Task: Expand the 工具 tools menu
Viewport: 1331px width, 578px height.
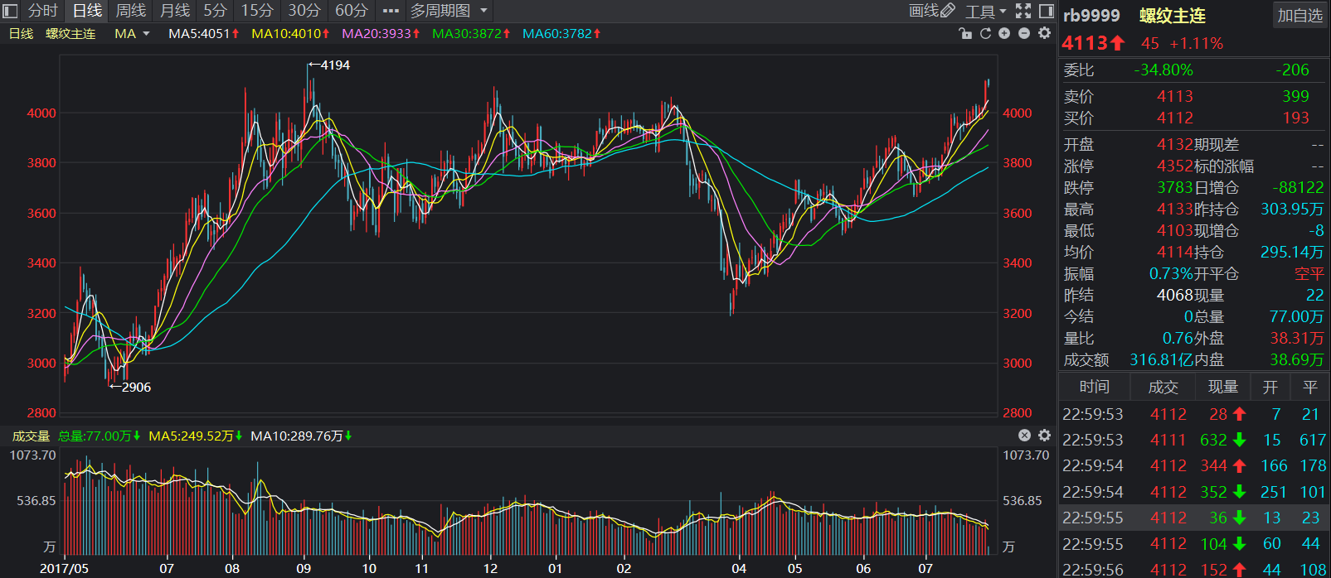Action: (x=984, y=11)
